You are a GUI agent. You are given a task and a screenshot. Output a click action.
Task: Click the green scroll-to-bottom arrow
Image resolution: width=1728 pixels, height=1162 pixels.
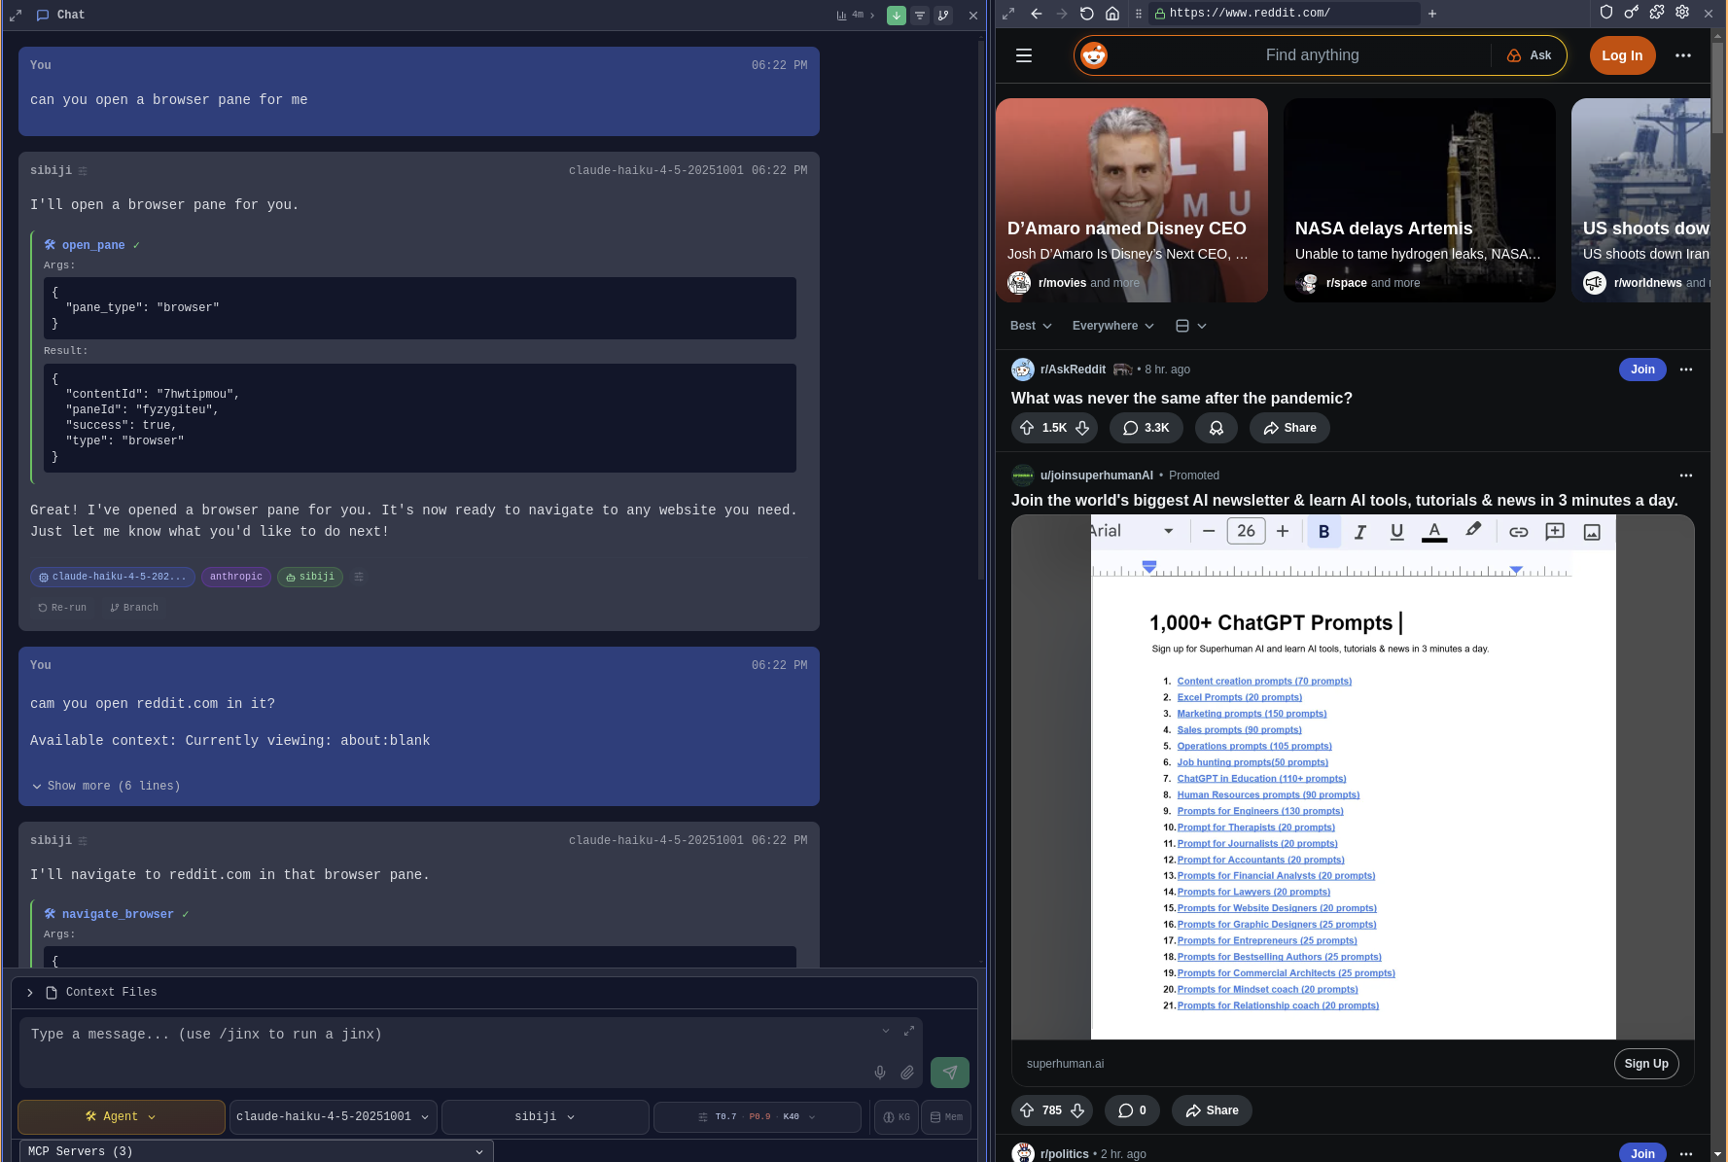click(896, 15)
